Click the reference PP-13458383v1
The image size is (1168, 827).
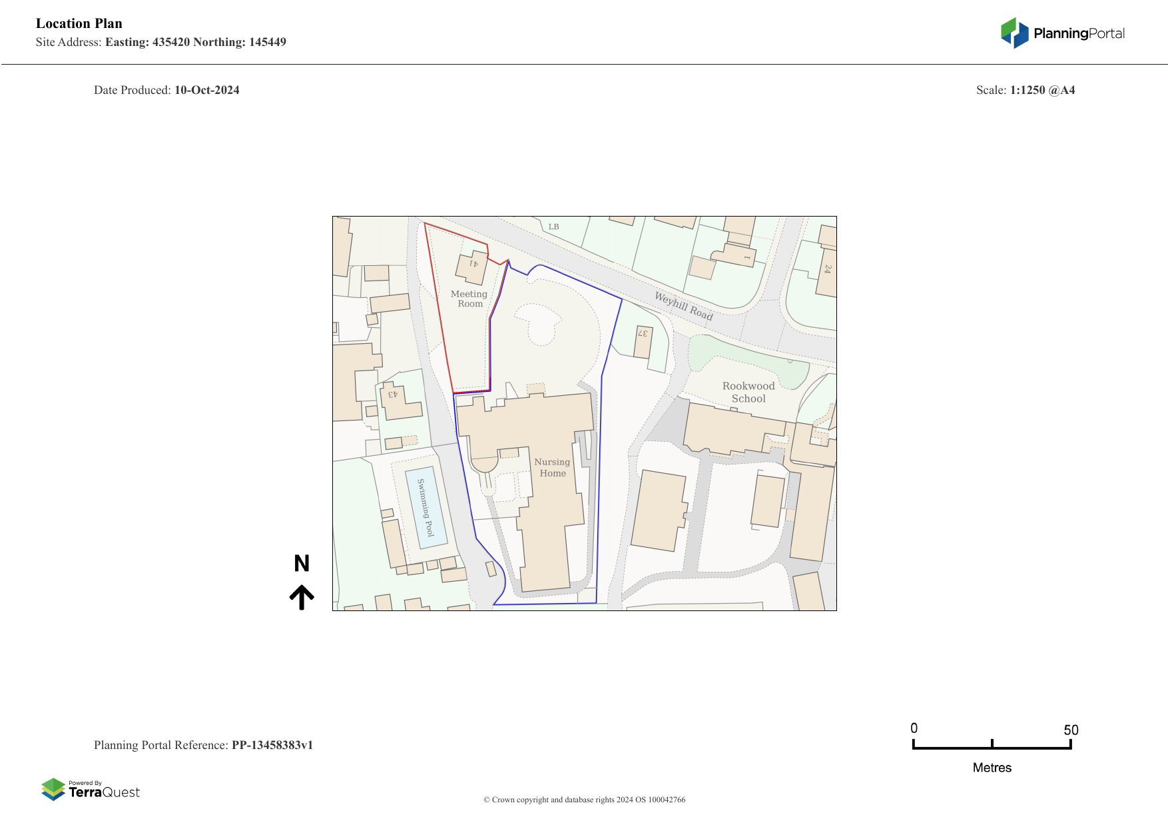point(272,745)
